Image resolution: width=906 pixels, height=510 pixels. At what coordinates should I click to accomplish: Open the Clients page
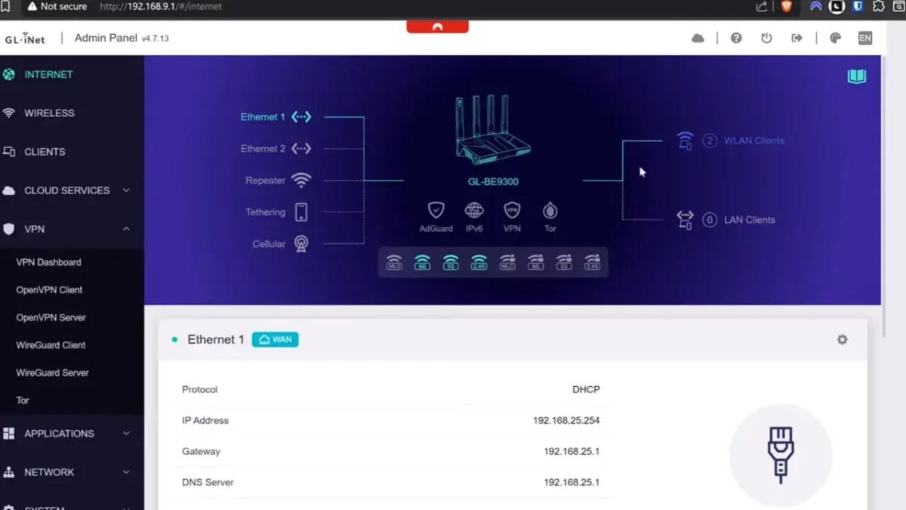45,152
